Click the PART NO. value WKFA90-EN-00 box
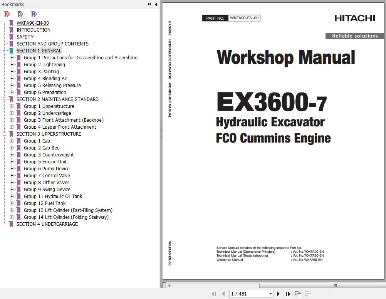Viewport: 386px width, 299px height. pyautogui.click(x=244, y=18)
